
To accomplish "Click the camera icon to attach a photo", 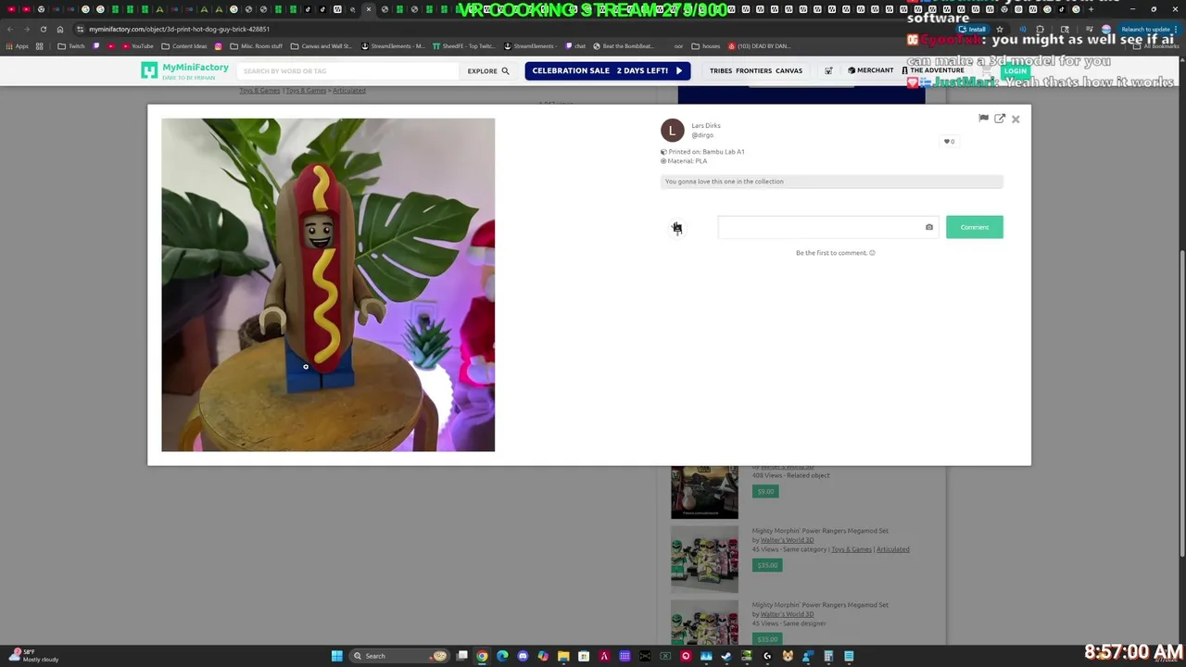I will 929,227.
